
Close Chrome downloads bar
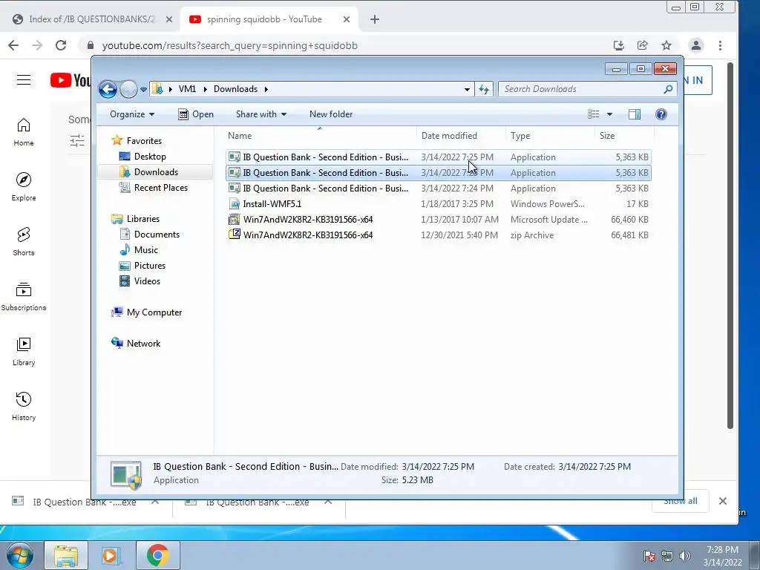coord(723,501)
